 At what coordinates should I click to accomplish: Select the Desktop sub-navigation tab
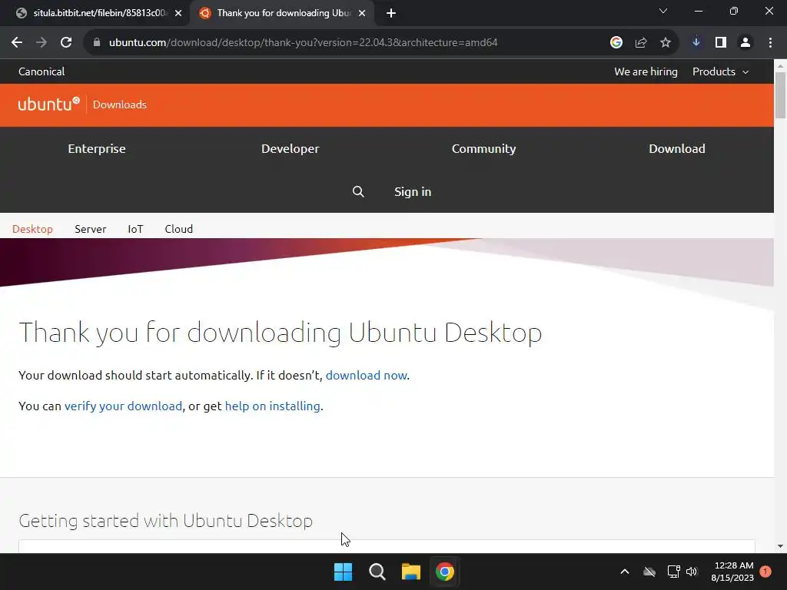(x=32, y=229)
